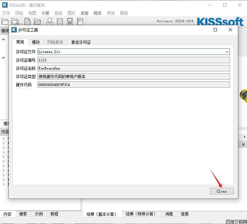The height and width of the screenshot is (224, 247).
Task: Switch to 搜索 tab at bottom left
Action: click(23, 214)
